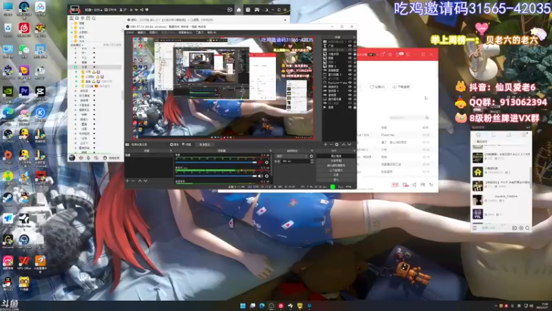Adjust the transition duration stepper arrows
This screenshot has width=552, height=311.
point(312,161)
